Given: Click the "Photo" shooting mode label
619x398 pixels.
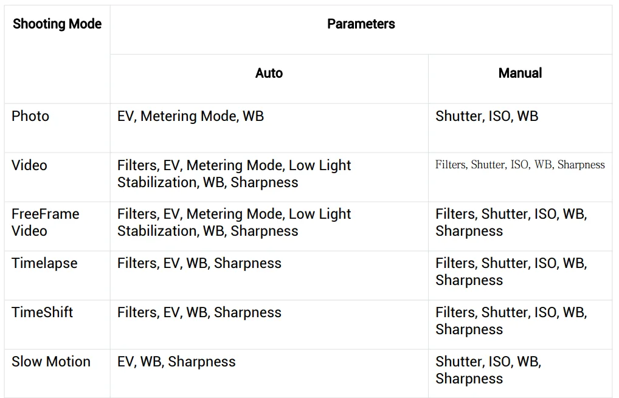Looking at the screenshot, I should click(x=30, y=116).
